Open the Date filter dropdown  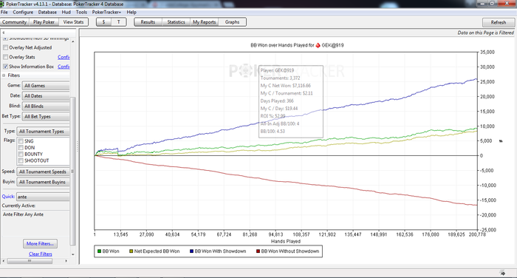tap(46, 96)
